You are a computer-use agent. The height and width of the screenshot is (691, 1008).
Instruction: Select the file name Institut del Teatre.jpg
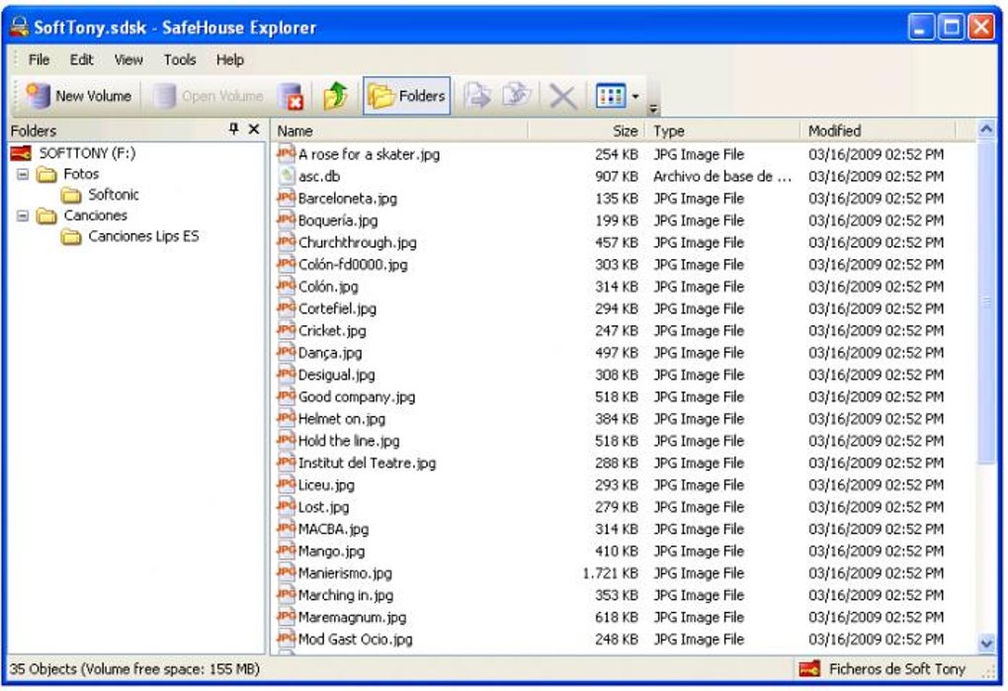tap(367, 463)
